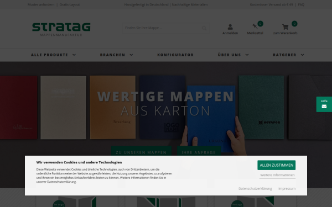This screenshot has height=207, width=332.
Task: Click the 'Kostenloser Versand ab € 49' text
Action: pos(271,4)
